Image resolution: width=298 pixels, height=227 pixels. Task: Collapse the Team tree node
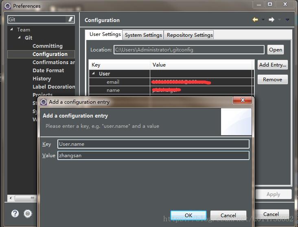coord(11,29)
